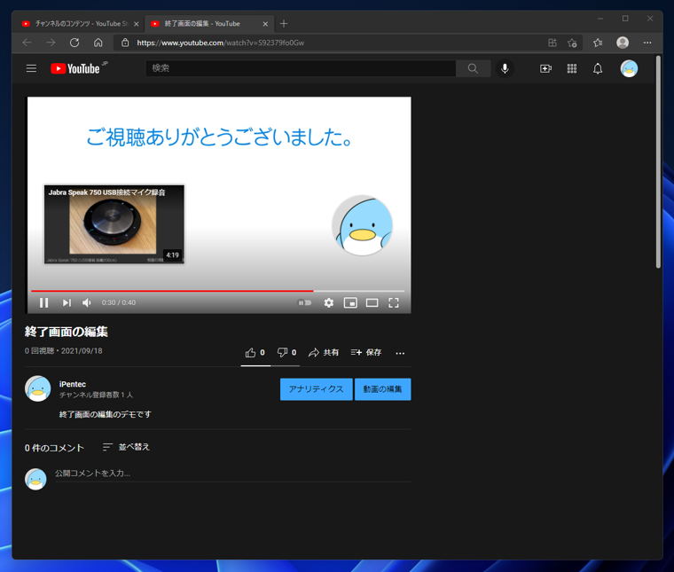Viewport: 674px width, 572px height.
Task: Click the video title 終了画面の編集
Action: pyautogui.click(x=67, y=332)
